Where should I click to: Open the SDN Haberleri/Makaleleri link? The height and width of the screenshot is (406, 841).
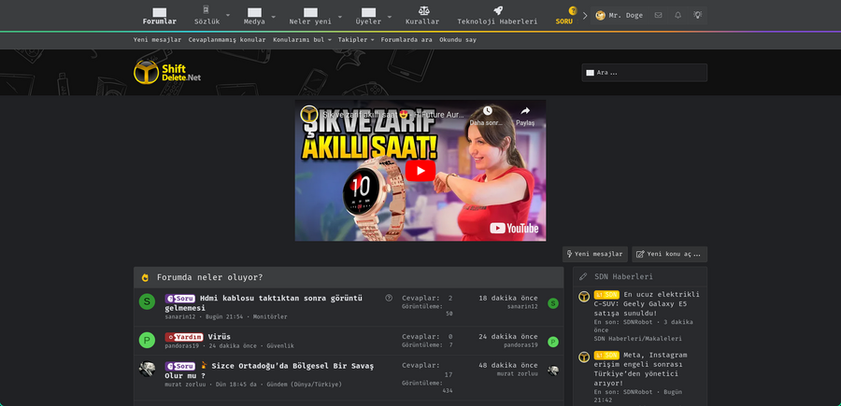tap(637, 339)
